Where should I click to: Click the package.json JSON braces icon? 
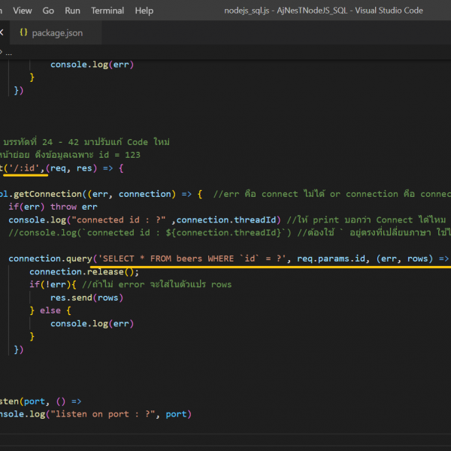(24, 33)
